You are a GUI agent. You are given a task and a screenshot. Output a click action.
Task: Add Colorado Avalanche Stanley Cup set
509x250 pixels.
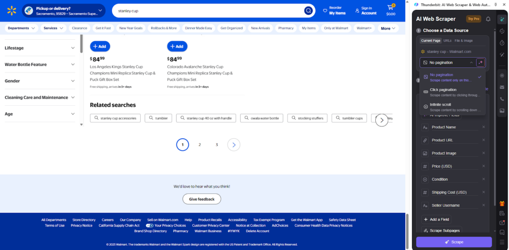[x=177, y=46]
